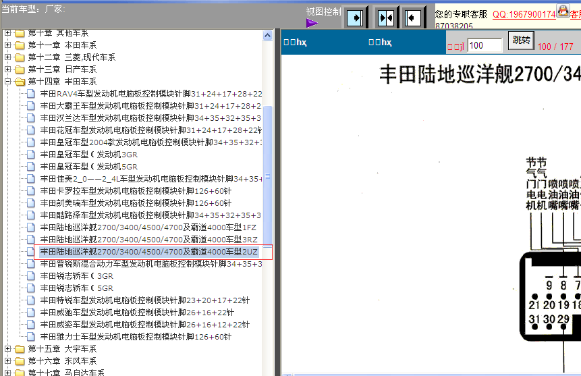Click the tree panel scroll-up arrow
Screen dimensions: 581x376
coord(267,36)
